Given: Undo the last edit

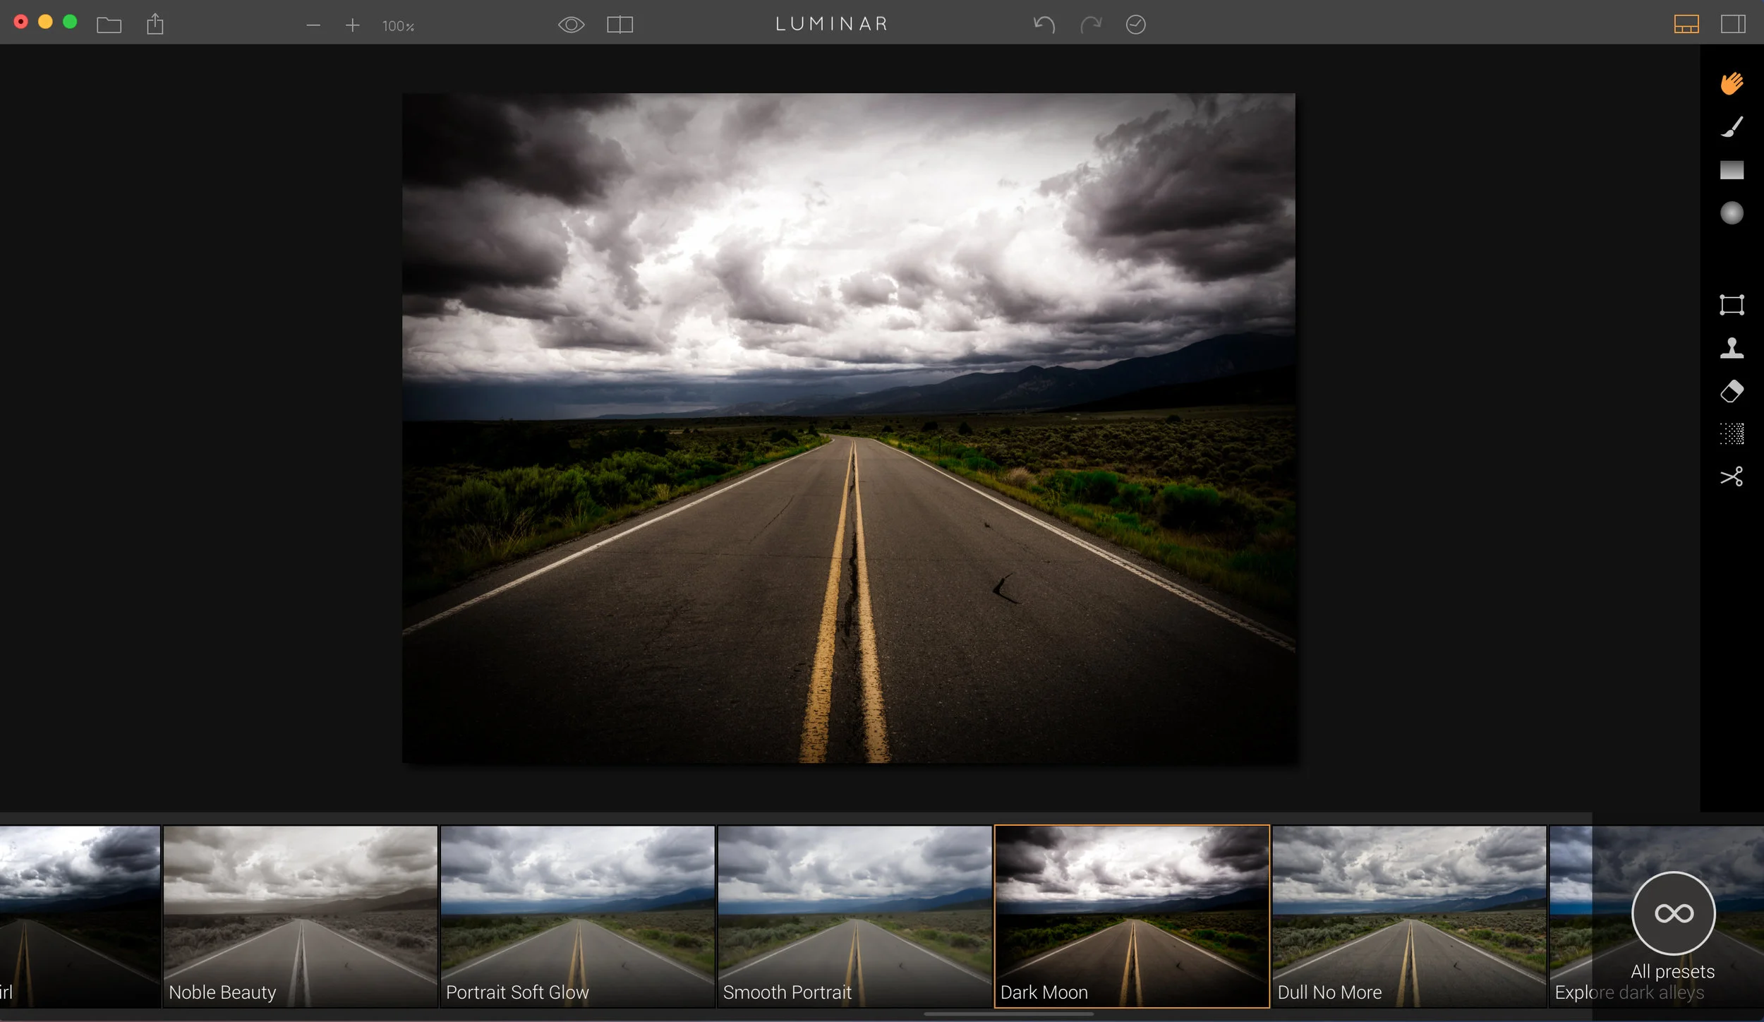Looking at the screenshot, I should pos(1044,25).
